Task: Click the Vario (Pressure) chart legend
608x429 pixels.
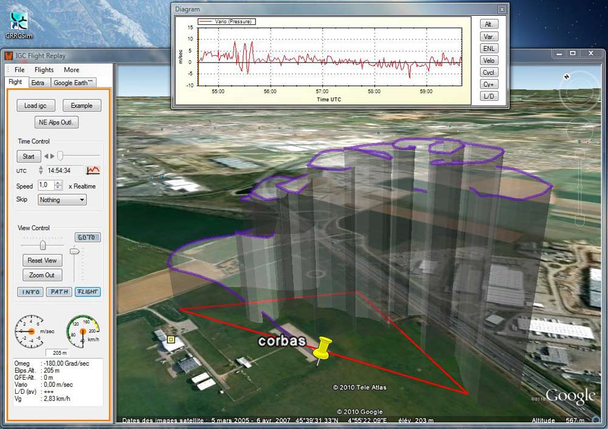Action: (226, 21)
